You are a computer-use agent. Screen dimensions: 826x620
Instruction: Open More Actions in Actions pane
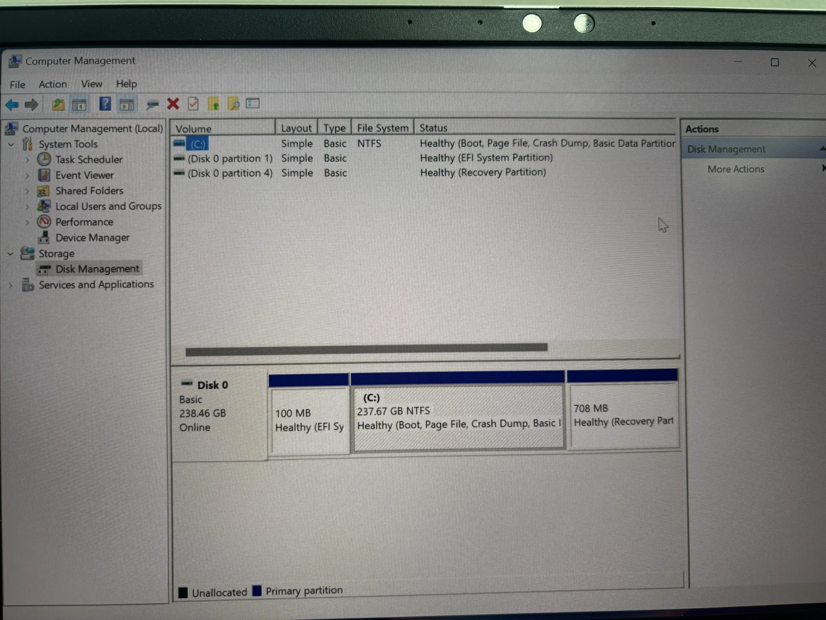(x=735, y=169)
